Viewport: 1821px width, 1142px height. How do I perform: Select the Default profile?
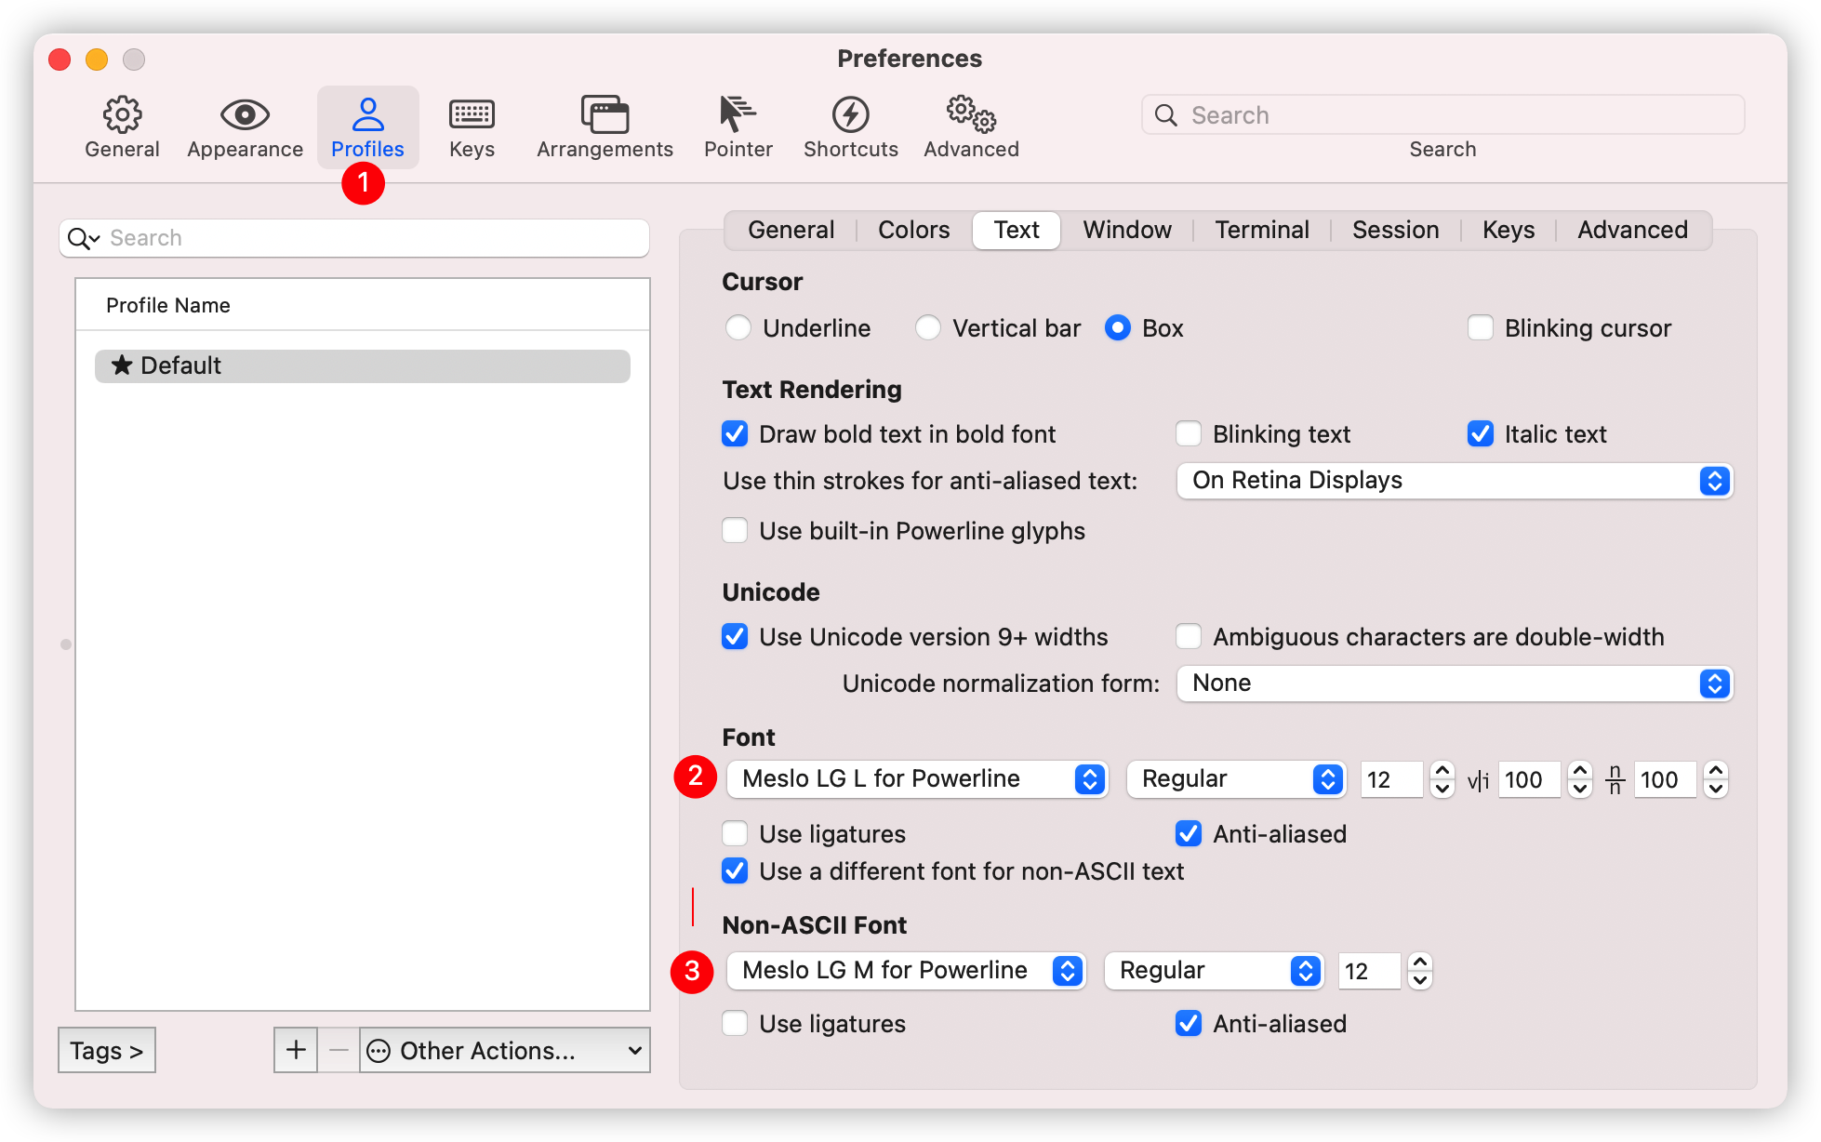pos(363,365)
